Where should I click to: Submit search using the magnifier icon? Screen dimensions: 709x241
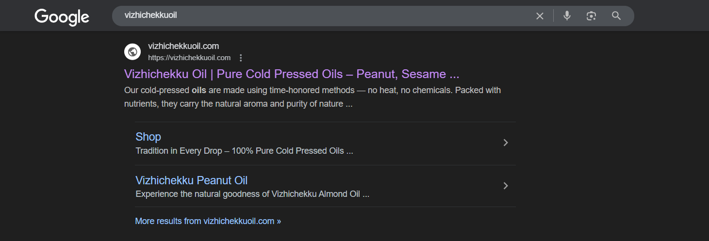coord(616,16)
